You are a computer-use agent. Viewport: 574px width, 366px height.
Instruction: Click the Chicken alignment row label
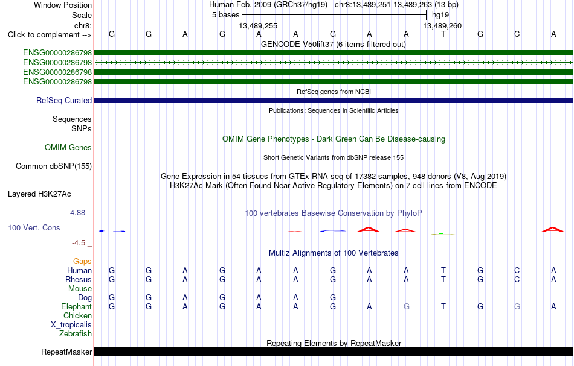pyautogui.click(x=77, y=315)
